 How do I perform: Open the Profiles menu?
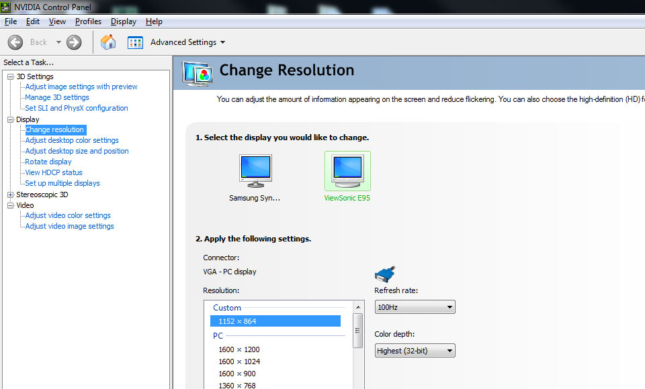[88, 21]
